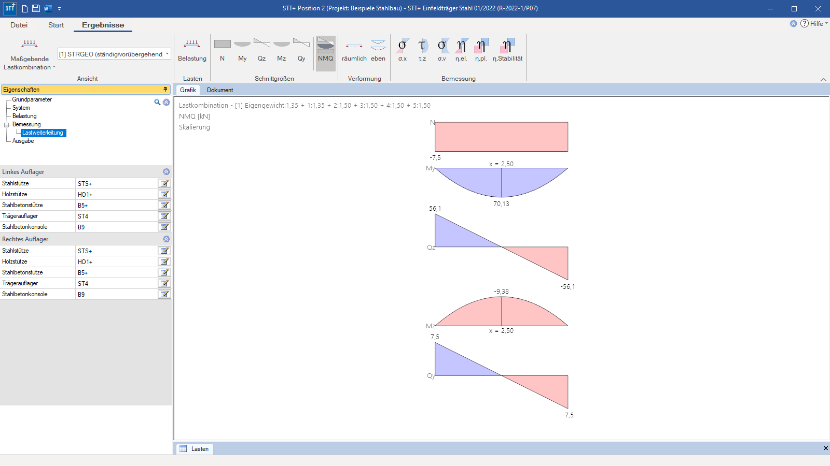This screenshot has width=830, height=466.
Task: Show η,el. utilization results
Action: [x=461, y=50]
